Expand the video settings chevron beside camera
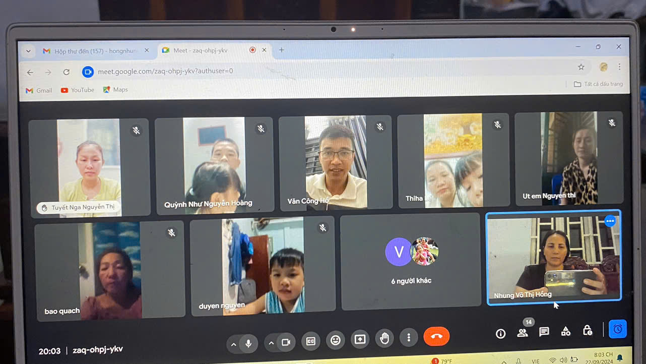 271,344
